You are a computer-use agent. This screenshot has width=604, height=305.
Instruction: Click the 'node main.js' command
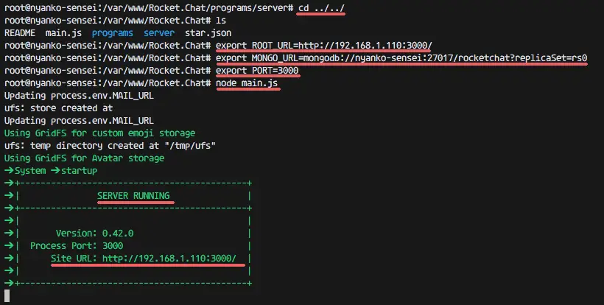click(247, 83)
